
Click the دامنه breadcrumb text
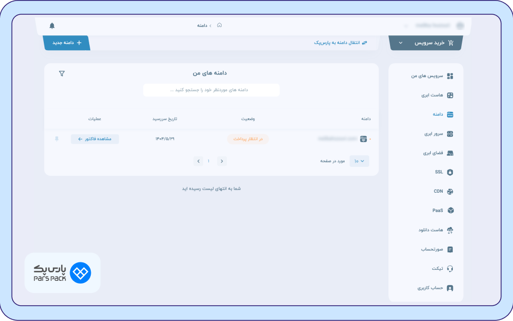202,25
